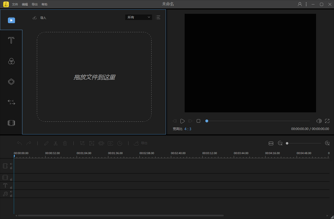Open the 文件 menu

[15, 4]
